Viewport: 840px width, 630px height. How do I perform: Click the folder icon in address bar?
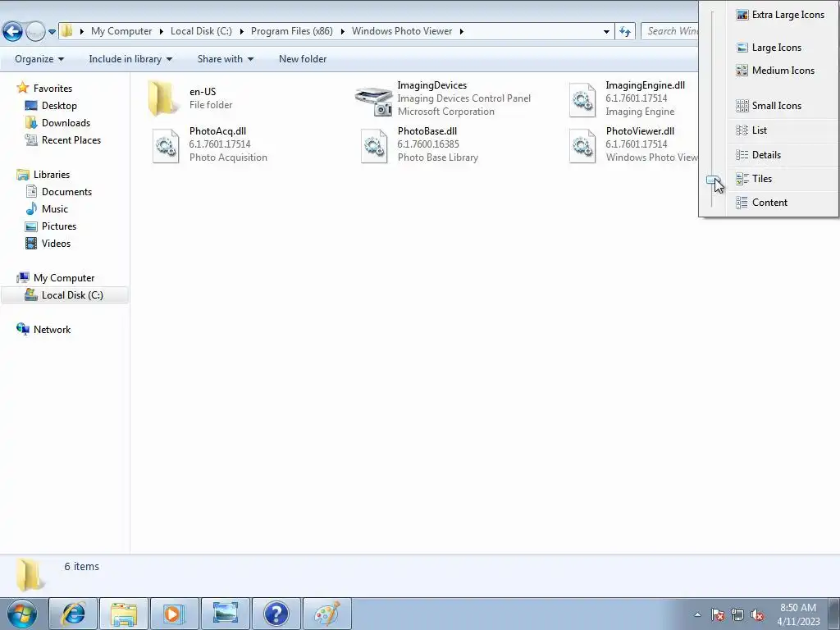[x=67, y=30]
